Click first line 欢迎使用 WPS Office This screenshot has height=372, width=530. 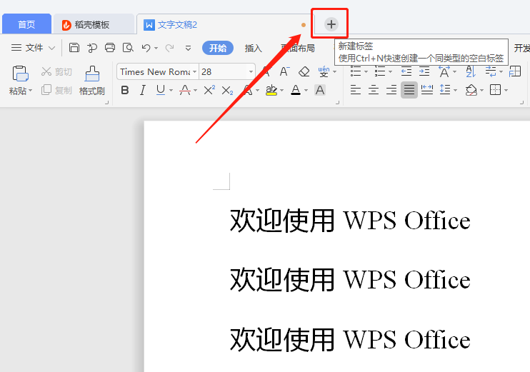tap(350, 221)
